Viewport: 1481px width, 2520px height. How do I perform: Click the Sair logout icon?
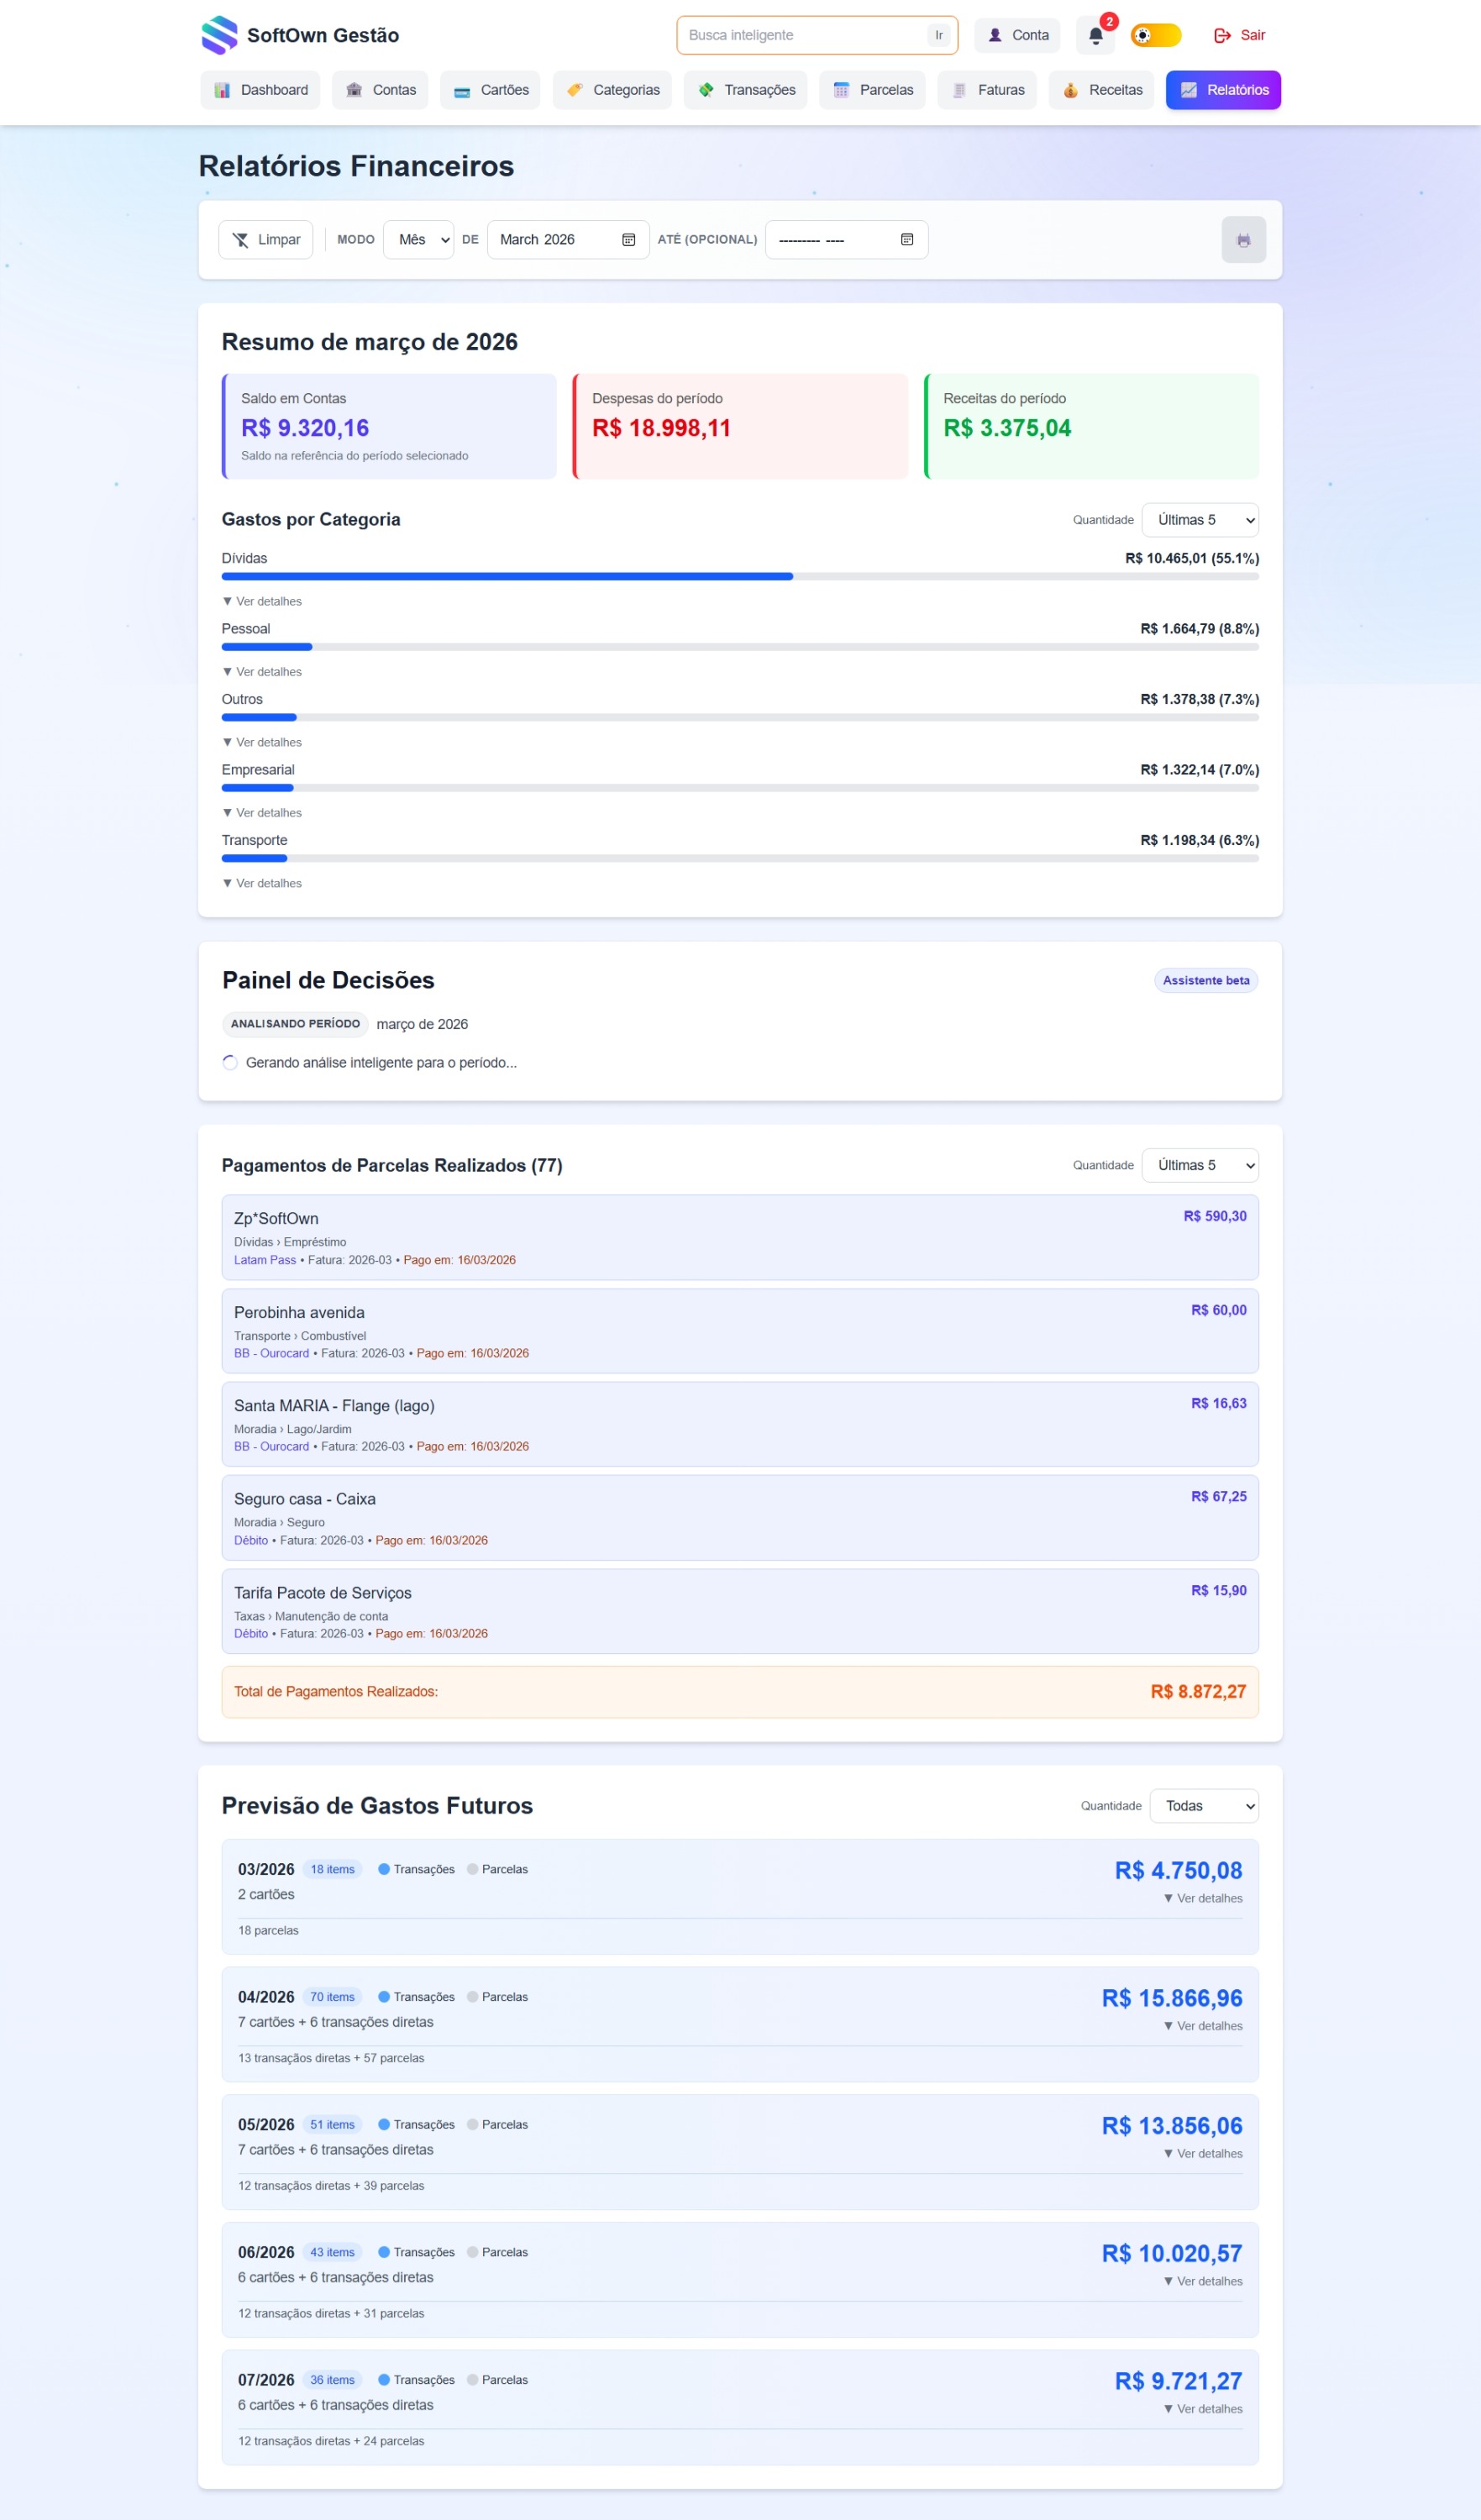[x=1222, y=36]
